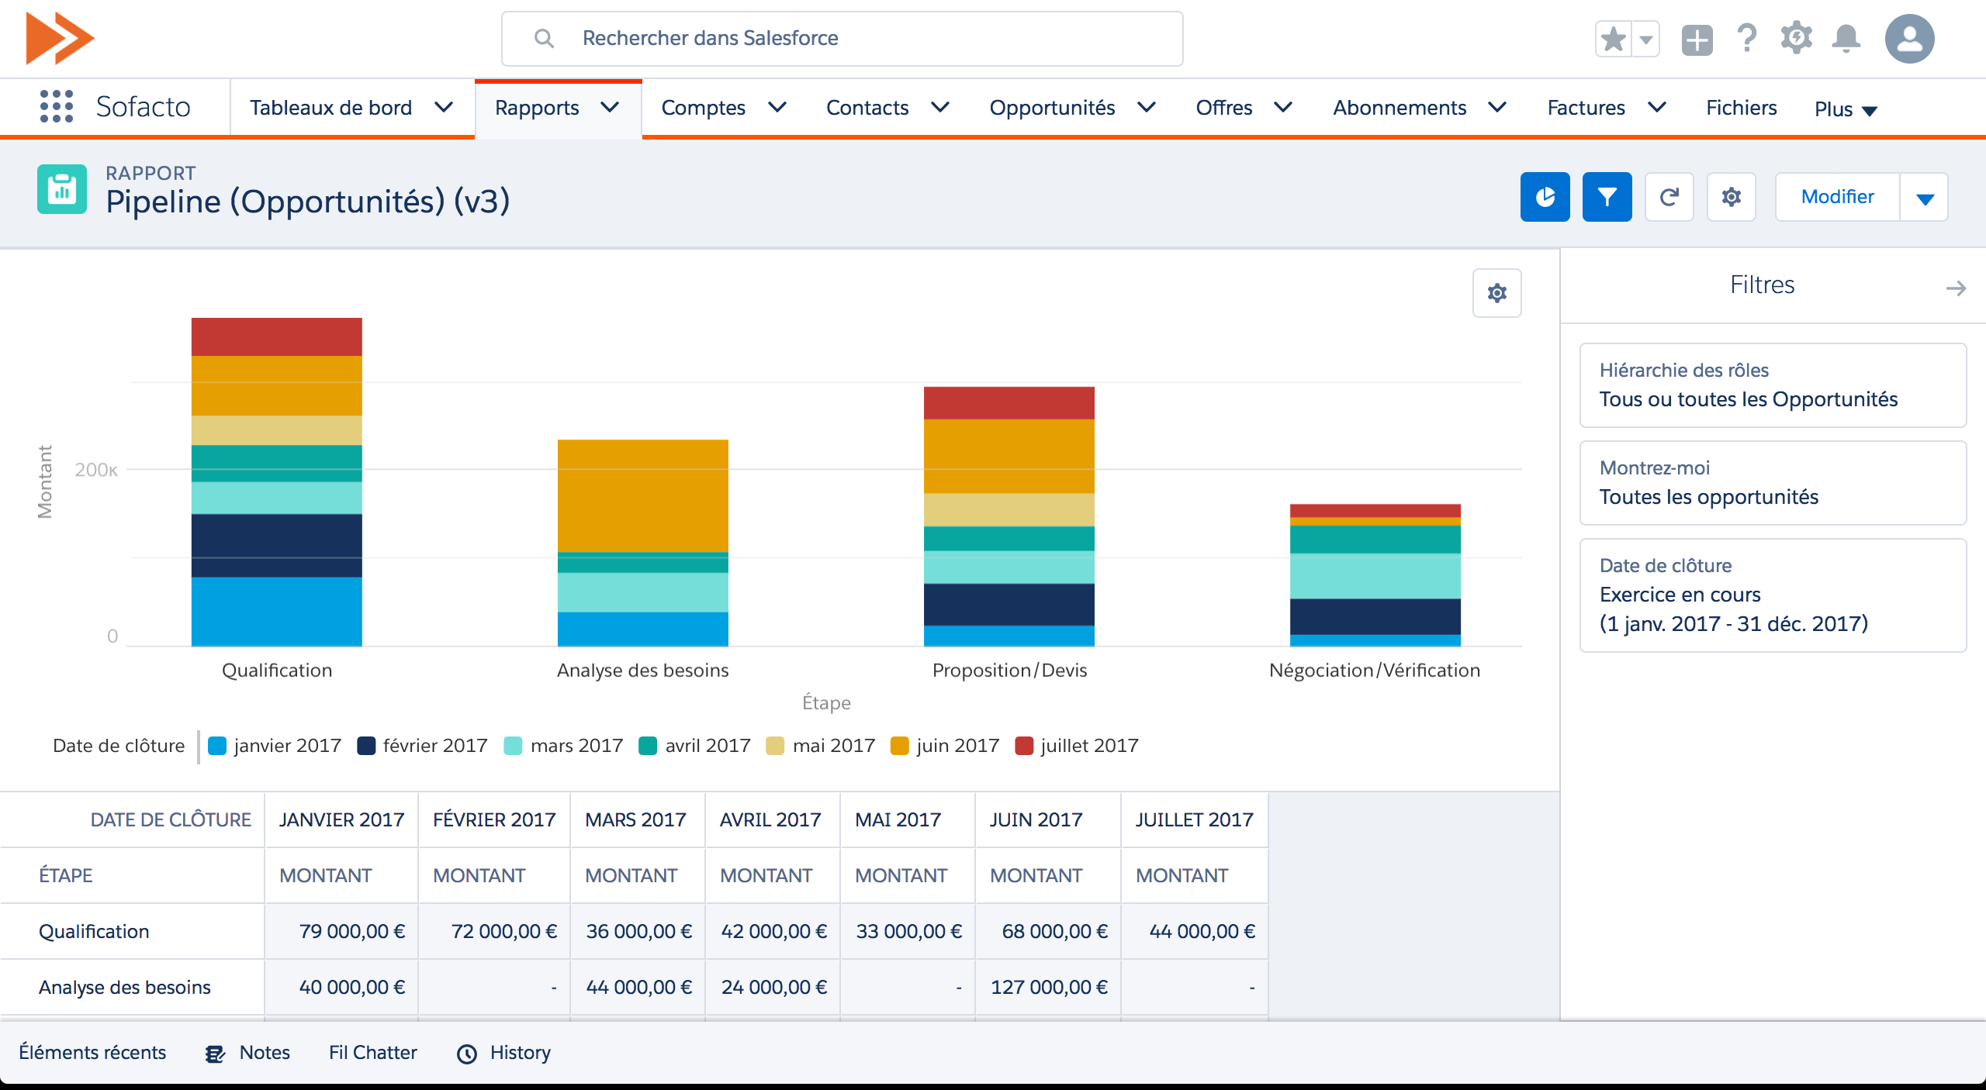Click the Qualification row label
1986x1090 pixels.
pyautogui.click(x=94, y=931)
